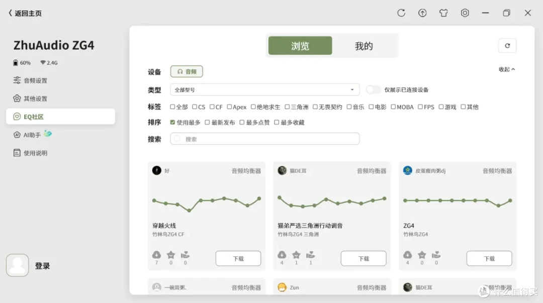543x303 pixels.
Task: Check the 绝地求生 tag checkbox
Action: (253, 107)
